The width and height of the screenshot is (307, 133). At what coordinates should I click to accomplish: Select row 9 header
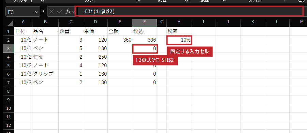coord(8,100)
